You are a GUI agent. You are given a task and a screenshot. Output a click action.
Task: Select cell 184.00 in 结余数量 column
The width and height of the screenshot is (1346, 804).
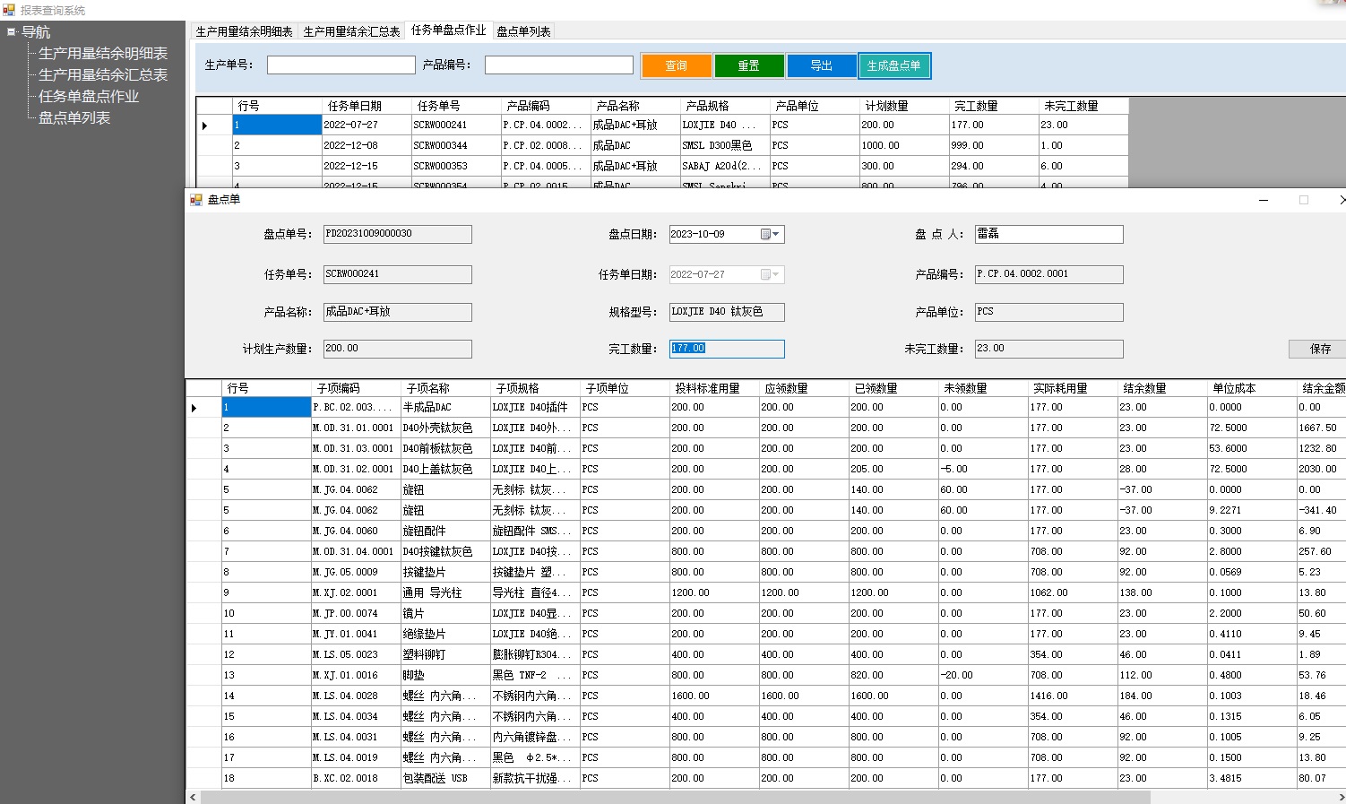pos(1162,696)
